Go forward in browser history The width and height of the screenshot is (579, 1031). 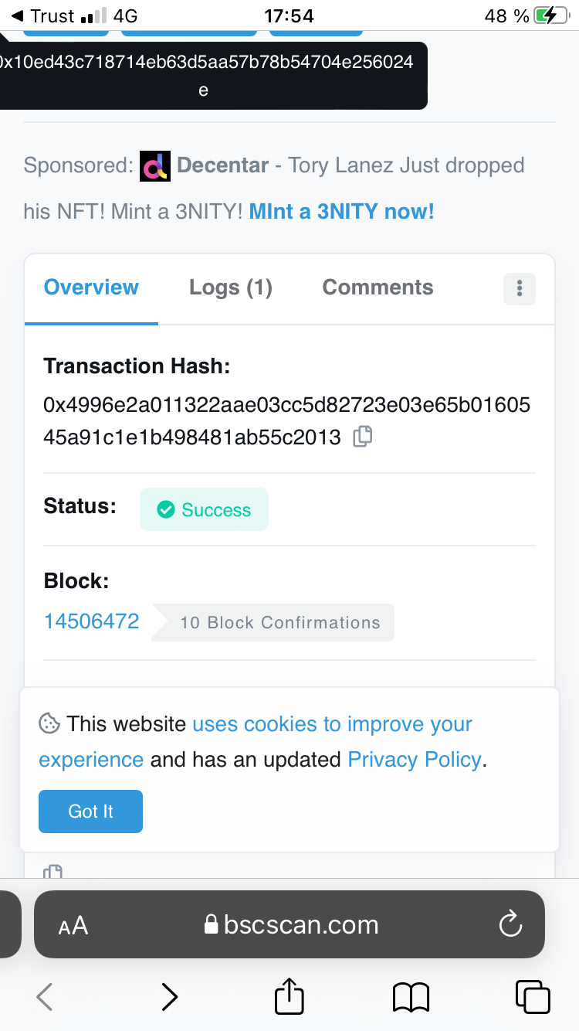tap(169, 997)
